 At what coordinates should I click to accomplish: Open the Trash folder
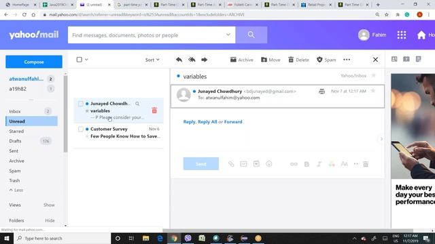[14, 181]
